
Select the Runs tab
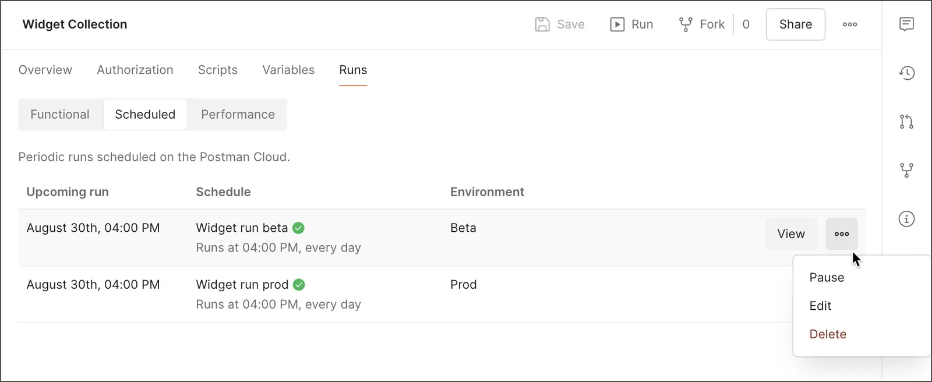pos(353,70)
